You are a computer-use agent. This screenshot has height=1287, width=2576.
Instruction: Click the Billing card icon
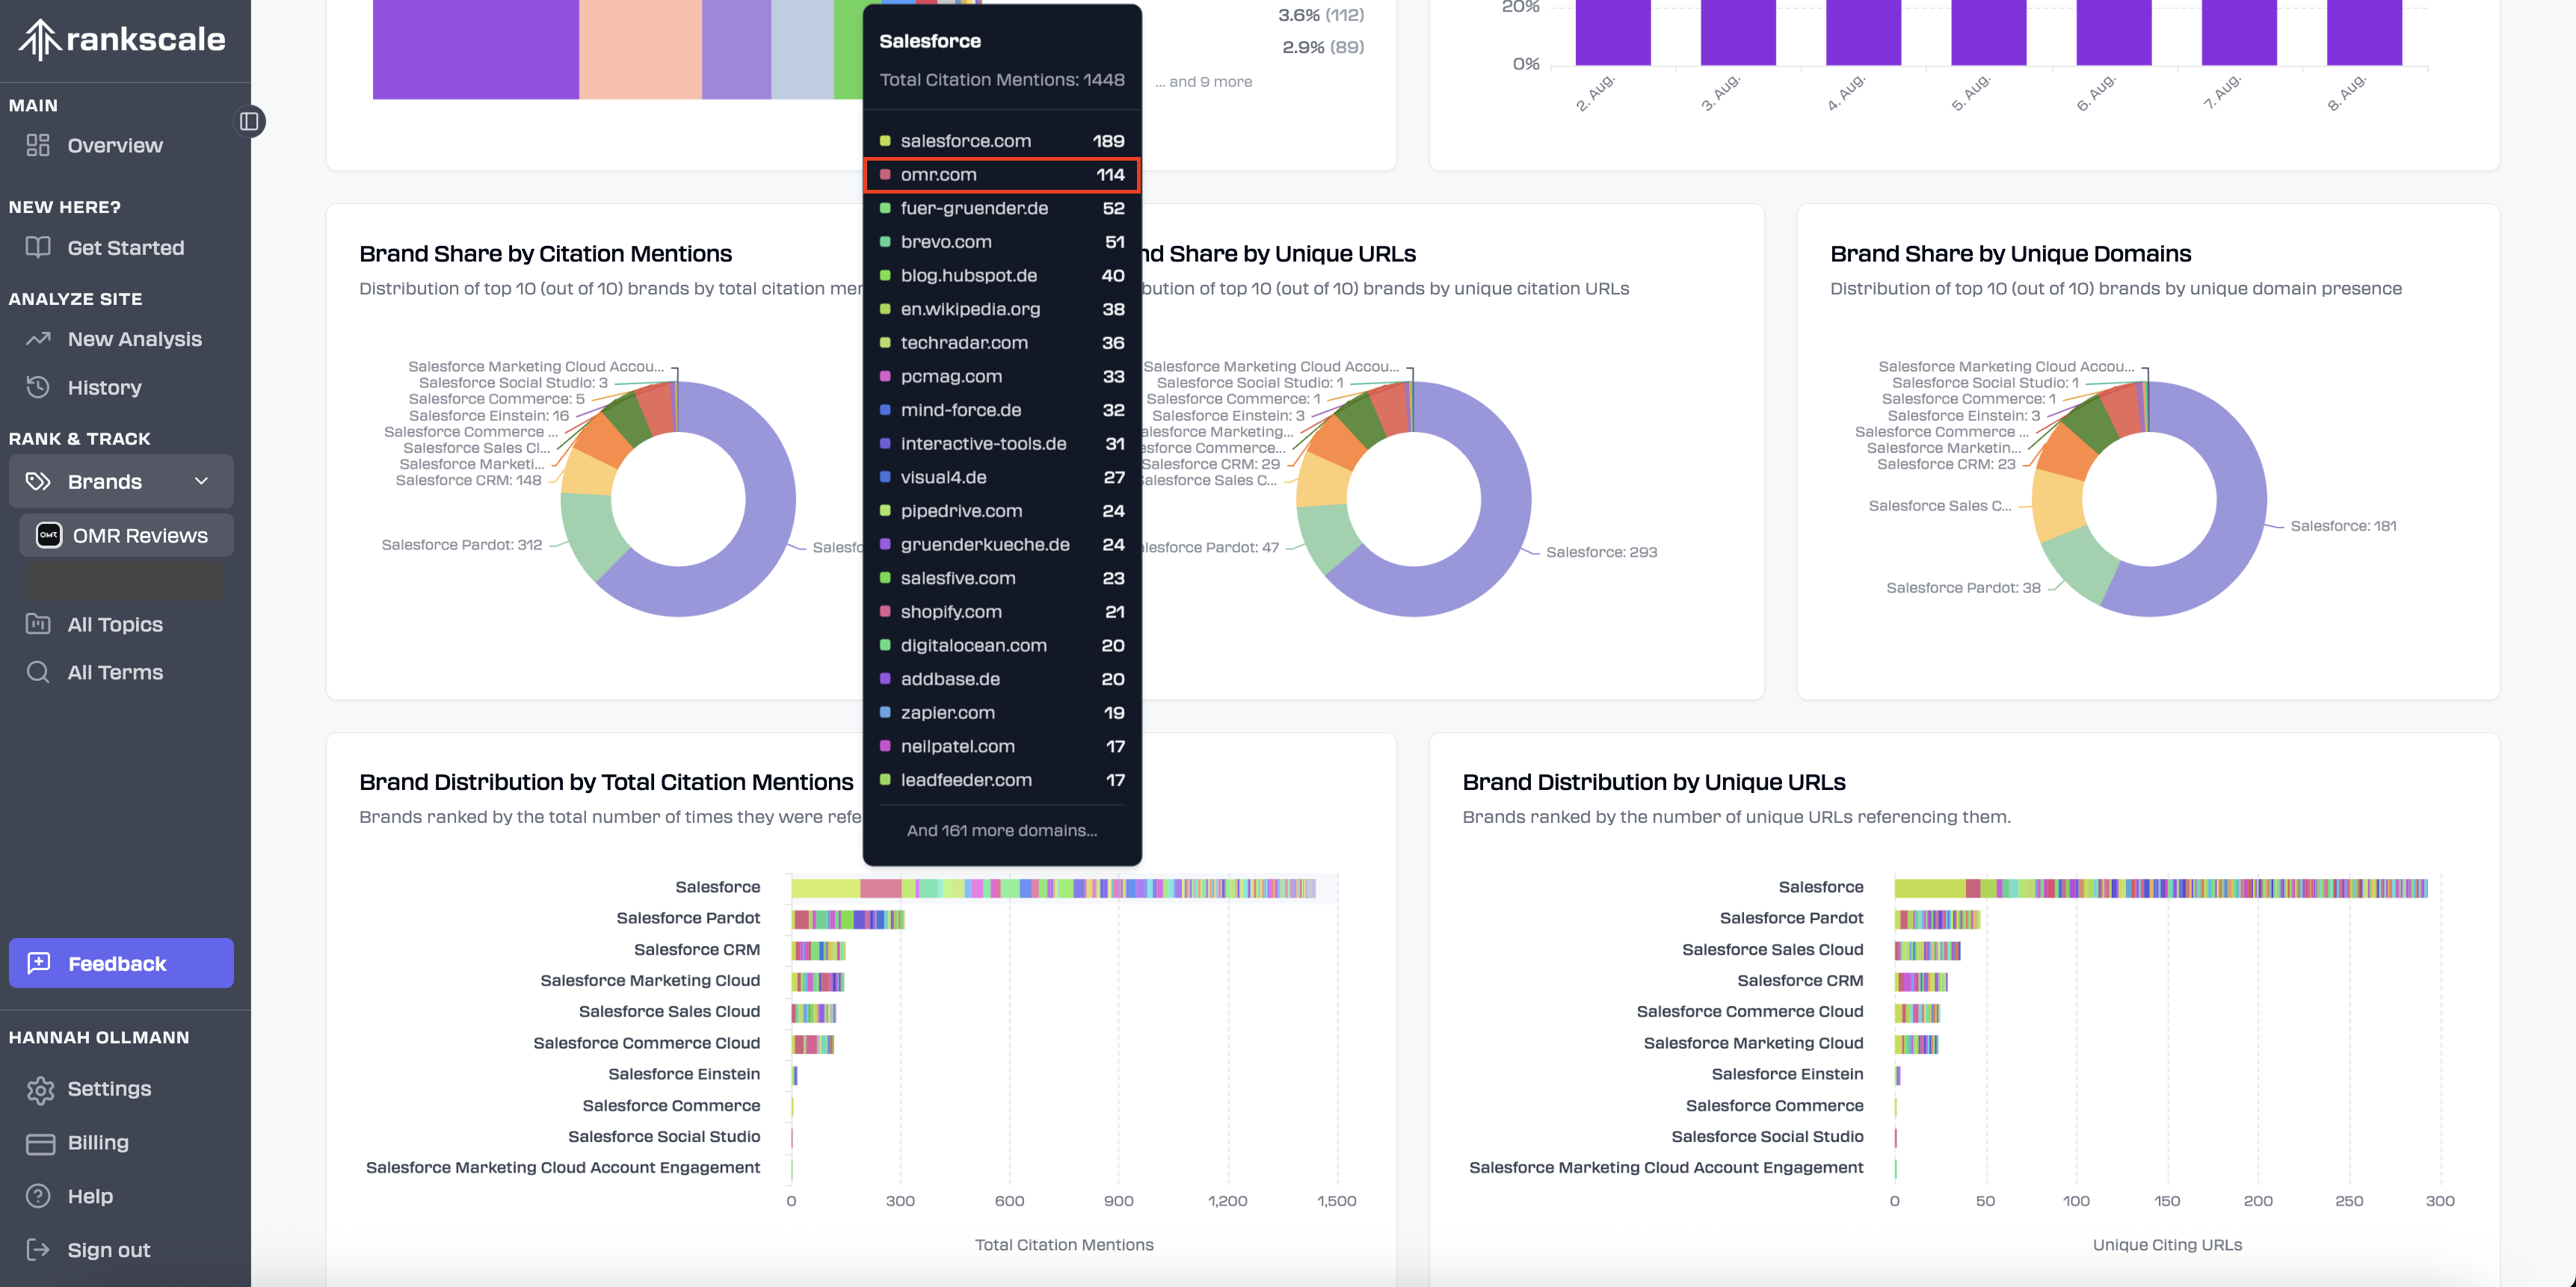[40, 1143]
